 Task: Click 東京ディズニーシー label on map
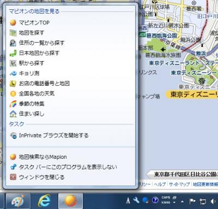click(x=194, y=73)
